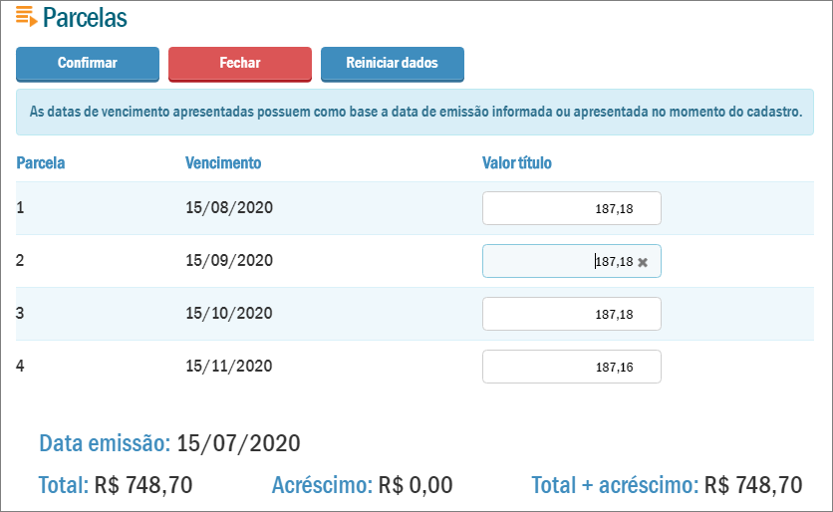This screenshot has width=833, height=512.
Task: Click the Vencimento column header
Action: (223, 162)
